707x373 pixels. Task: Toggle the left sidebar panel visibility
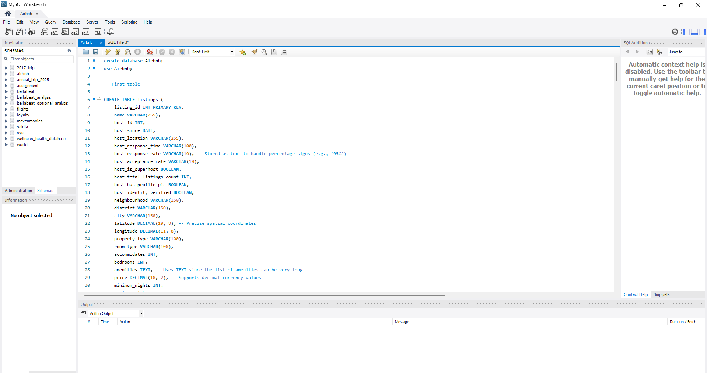[686, 32]
